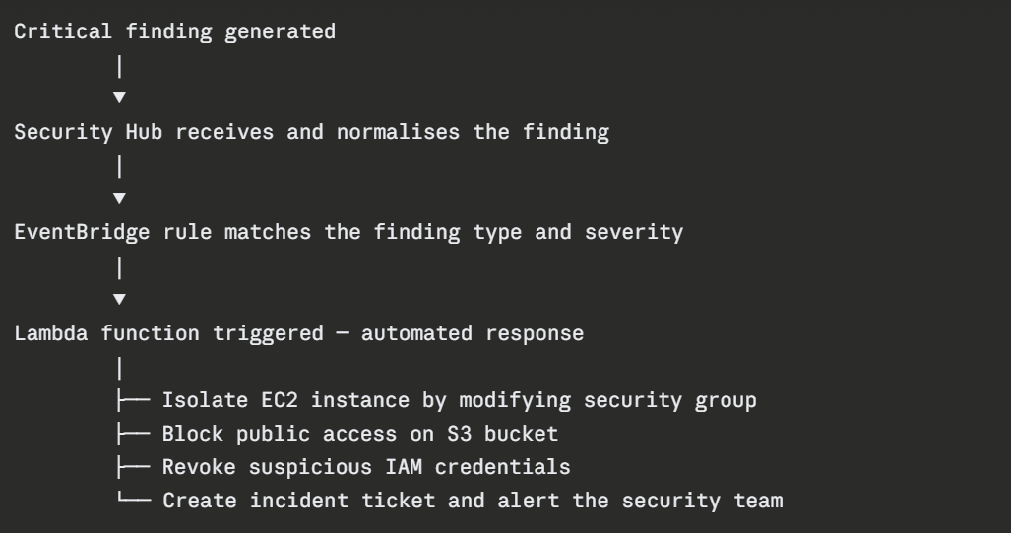The height and width of the screenshot is (533, 1011).
Task: Click the arrow below "Critical finding generated"
Action: [119, 97]
